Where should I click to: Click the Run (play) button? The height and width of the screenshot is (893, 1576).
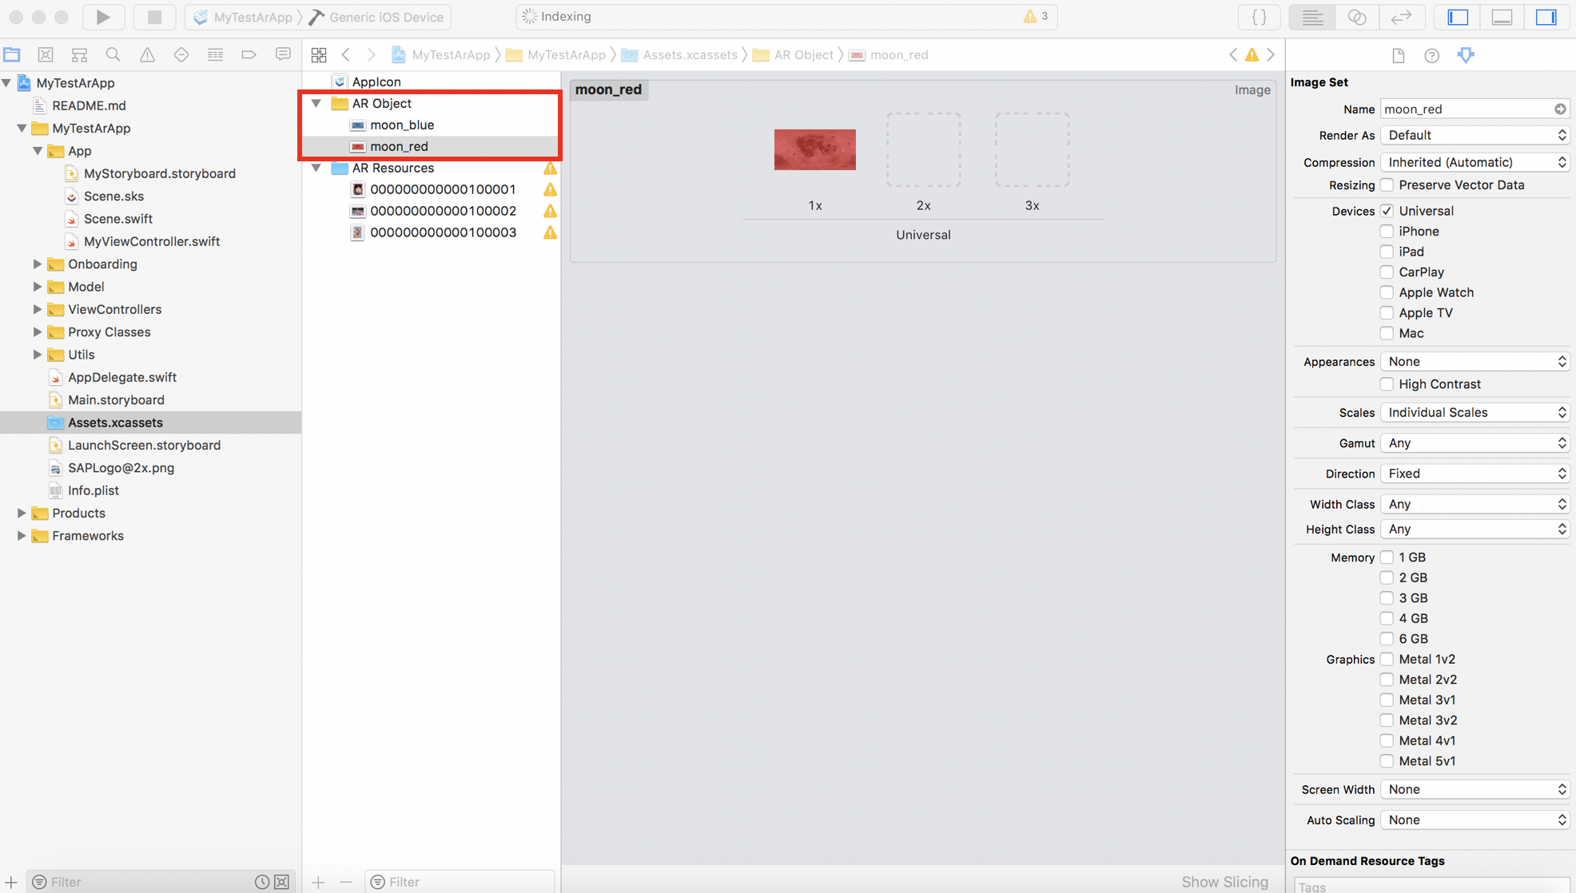pos(103,17)
